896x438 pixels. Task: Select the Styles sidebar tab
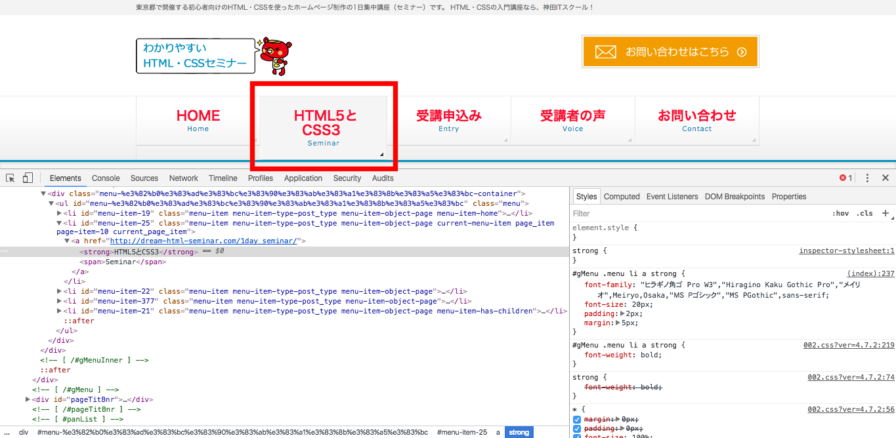coord(586,197)
